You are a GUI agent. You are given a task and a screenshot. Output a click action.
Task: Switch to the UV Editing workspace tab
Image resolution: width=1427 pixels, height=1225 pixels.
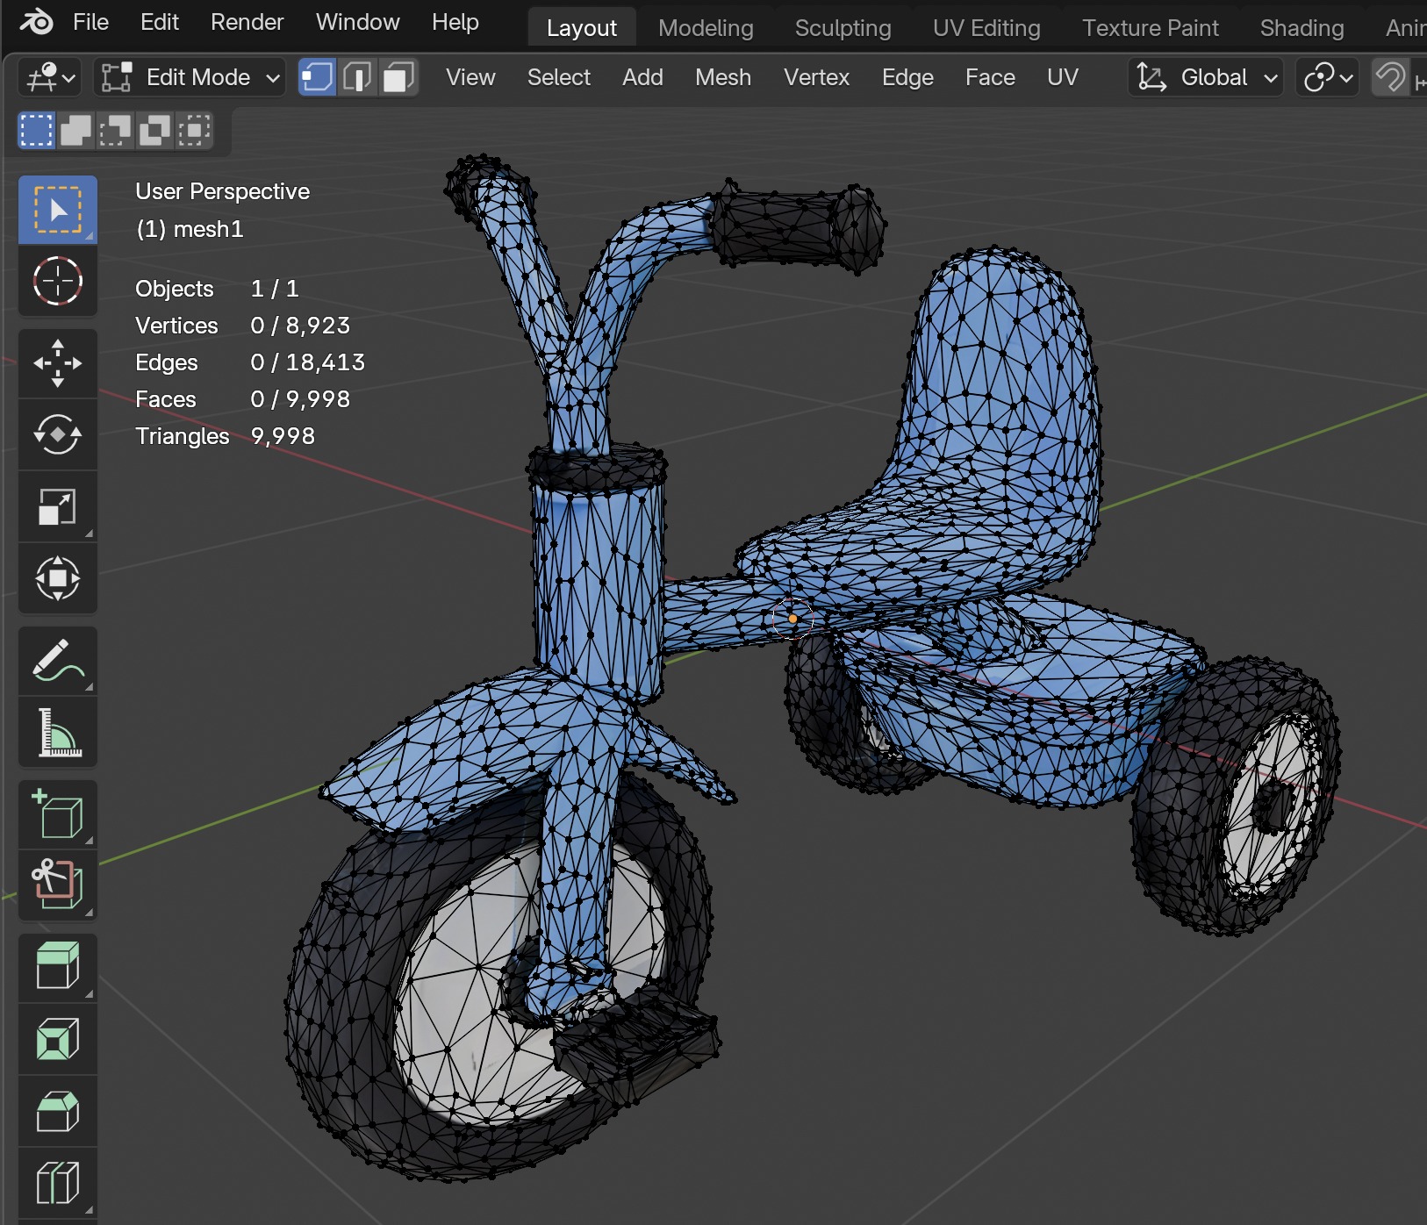click(986, 28)
